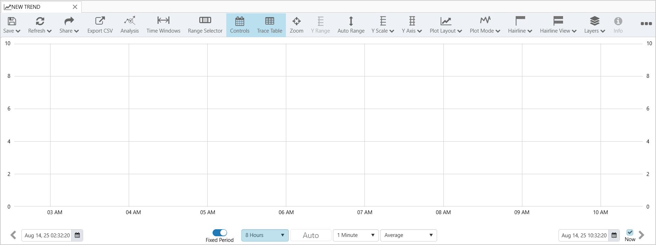The height and width of the screenshot is (245, 656).
Task: Toggle the Fixed Period switch
Action: [x=220, y=233]
